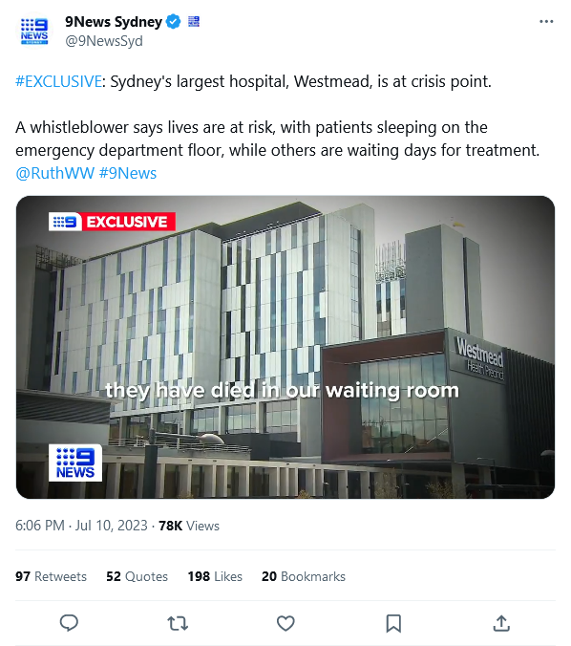
Task: View the 52 Quotes list
Action: [137, 576]
